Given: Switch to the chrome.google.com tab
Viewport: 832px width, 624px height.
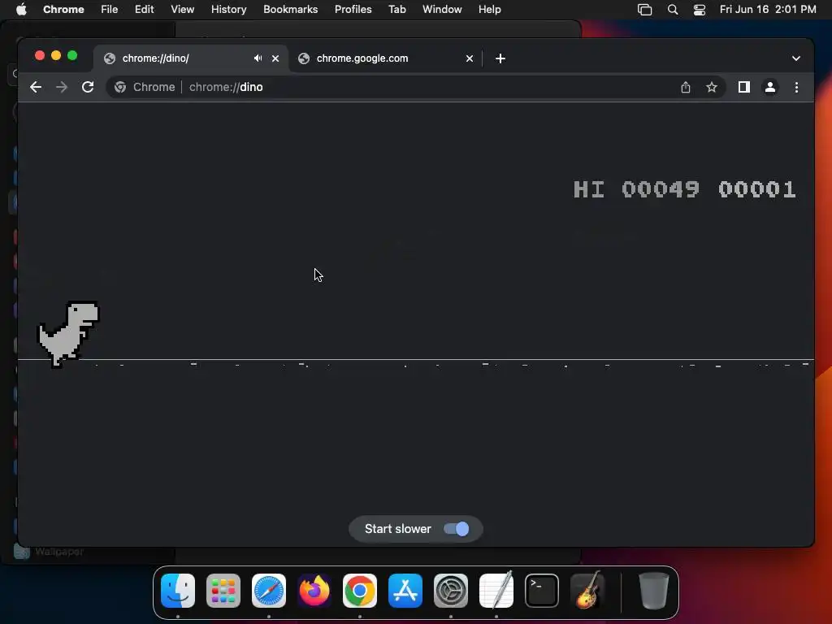Looking at the screenshot, I should [x=386, y=58].
